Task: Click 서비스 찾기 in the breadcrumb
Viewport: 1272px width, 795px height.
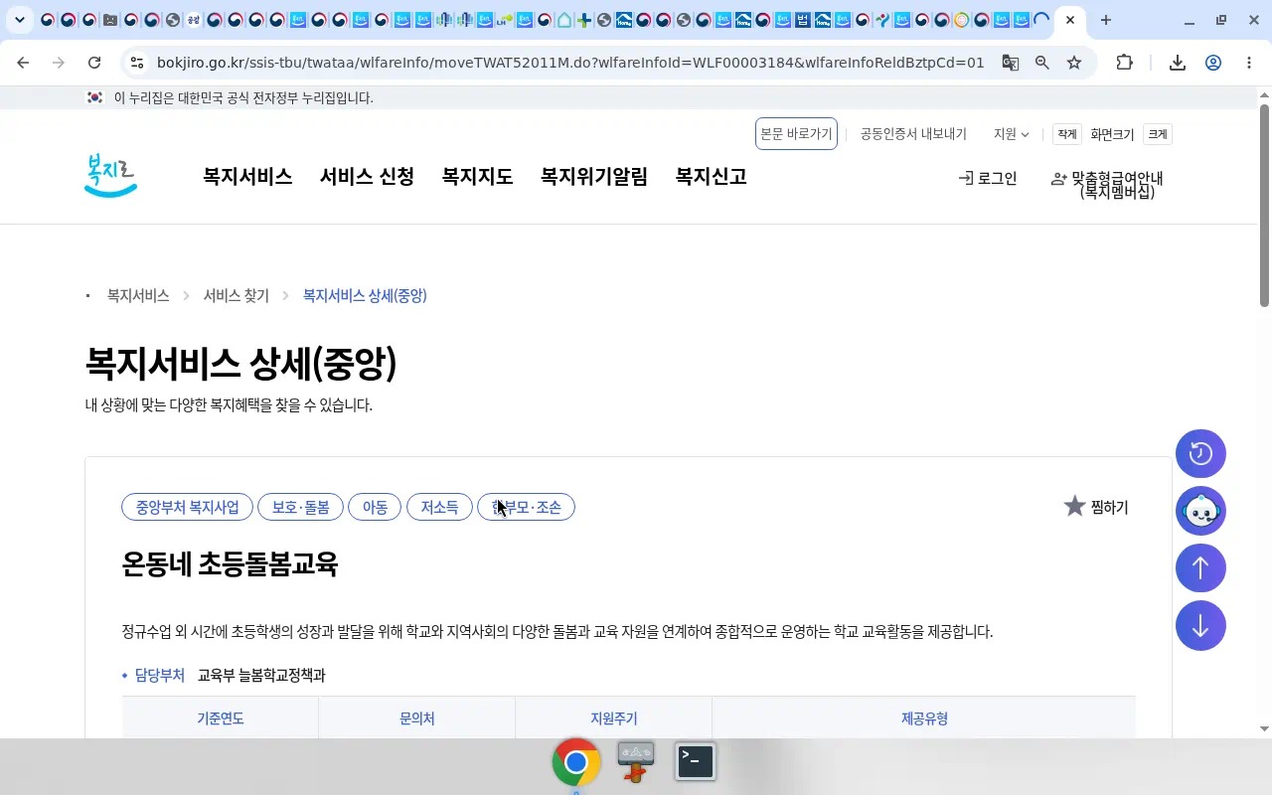Action: pyautogui.click(x=237, y=296)
